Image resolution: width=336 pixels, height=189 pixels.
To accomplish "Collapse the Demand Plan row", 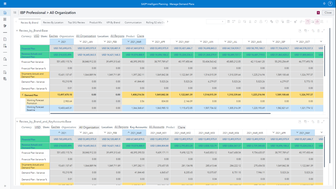I will pos(23,95).
